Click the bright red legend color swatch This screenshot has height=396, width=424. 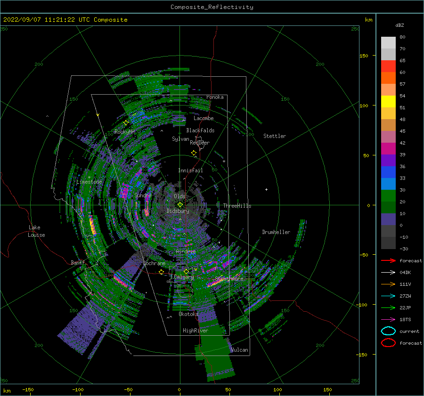coord(388,66)
